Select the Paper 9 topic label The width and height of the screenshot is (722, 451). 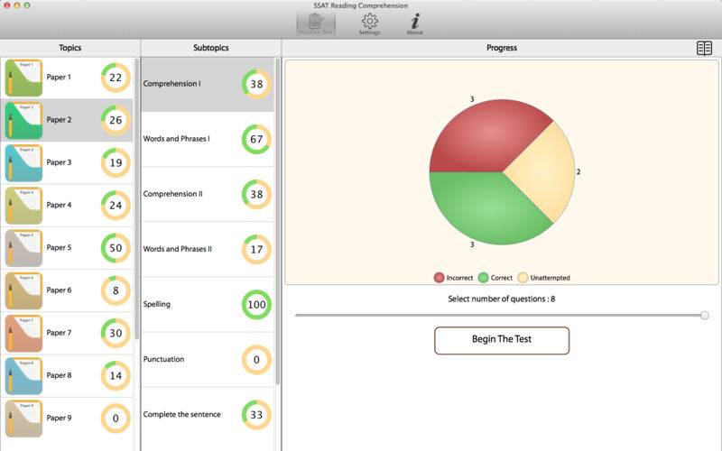[59, 418]
